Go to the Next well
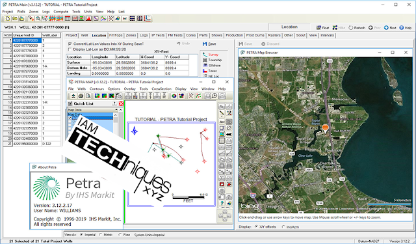 pos(390,27)
